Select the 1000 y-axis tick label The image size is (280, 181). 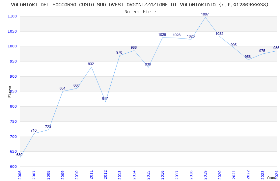coord(12,46)
